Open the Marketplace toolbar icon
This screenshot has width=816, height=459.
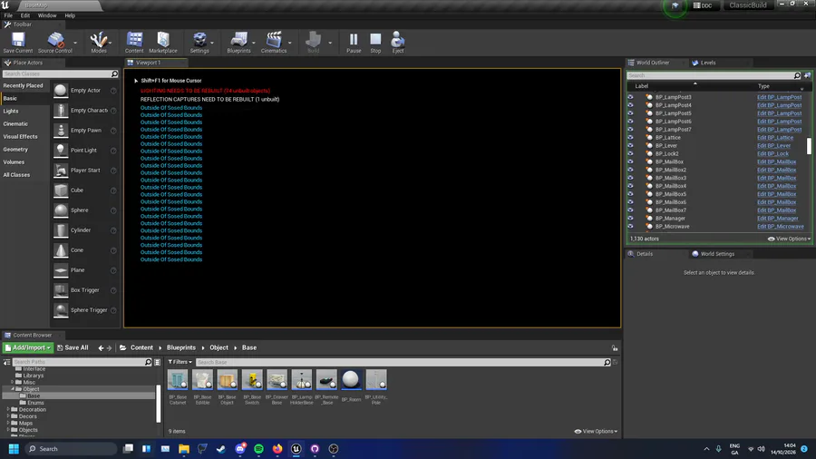(x=163, y=42)
